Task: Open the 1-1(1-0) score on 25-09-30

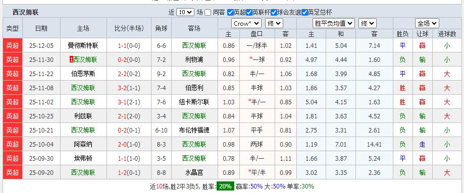Action: click(129, 158)
